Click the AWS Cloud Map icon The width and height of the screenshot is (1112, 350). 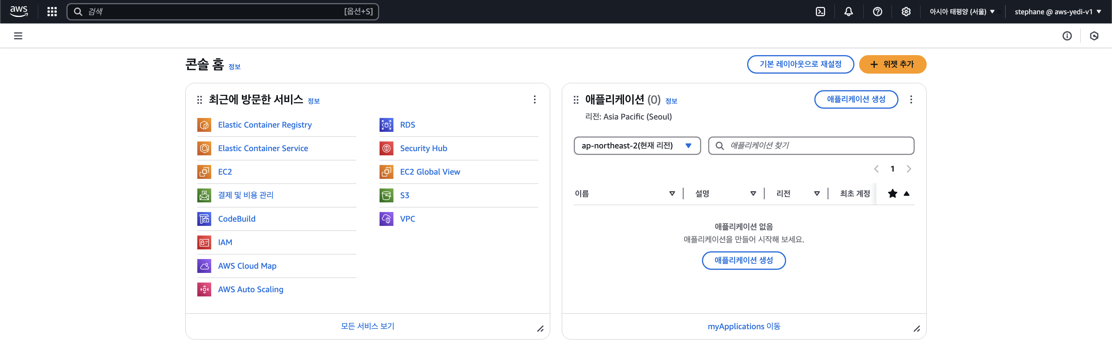pos(204,266)
